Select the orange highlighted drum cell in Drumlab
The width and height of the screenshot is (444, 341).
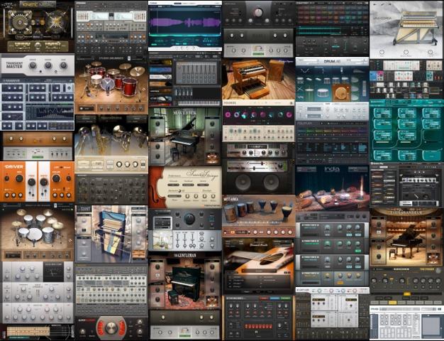pyautogui.click(x=341, y=93)
